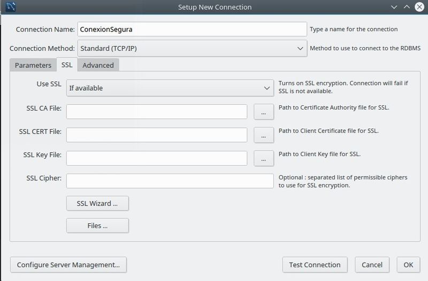428x281 pixels.
Task: Click 'Turns on SSL encryption' description text
Action: coord(343,87)
